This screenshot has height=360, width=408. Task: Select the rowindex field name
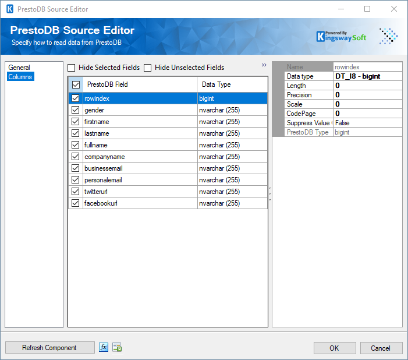pos(140,98)
